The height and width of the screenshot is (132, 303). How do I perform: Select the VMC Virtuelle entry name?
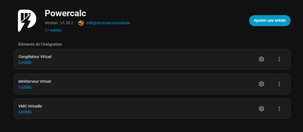pyautogui.click(x=30, y=106)
